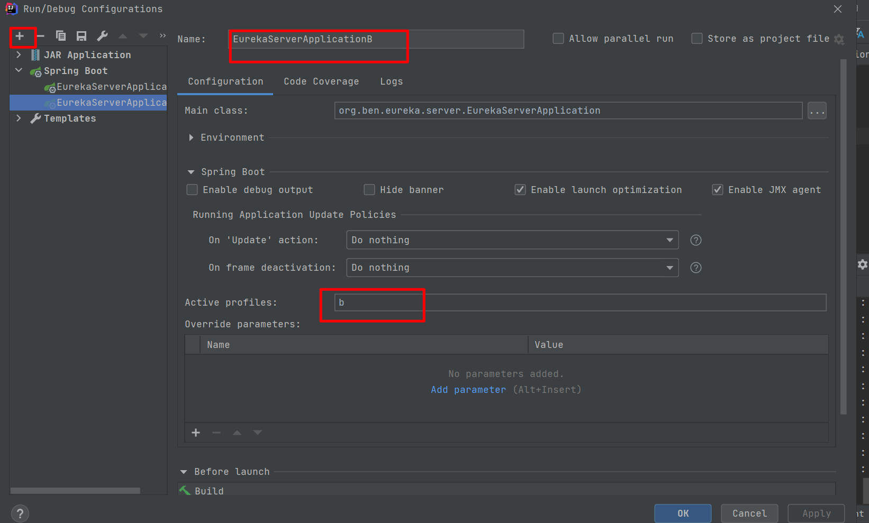Collapse the Spring Boot tree node
The height and width of the screenshot is (523, 869).
[19, 70]
